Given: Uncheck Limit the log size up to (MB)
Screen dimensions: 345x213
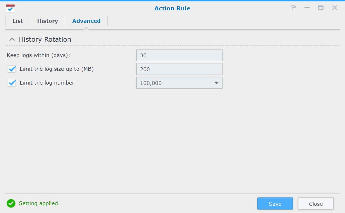Looking at the screenshot, I should [x=12, y=69].
